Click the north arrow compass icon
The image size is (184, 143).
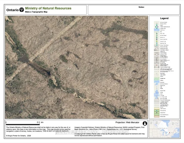click(145, 123)
